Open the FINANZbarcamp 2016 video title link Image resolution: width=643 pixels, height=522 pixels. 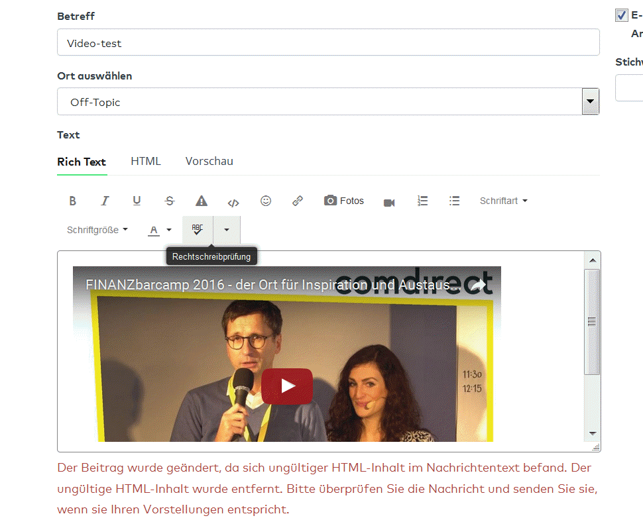point(273,284)
